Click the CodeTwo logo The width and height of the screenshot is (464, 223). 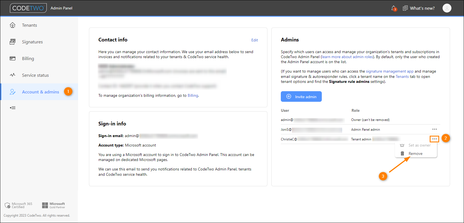click(x=28, y=8)
